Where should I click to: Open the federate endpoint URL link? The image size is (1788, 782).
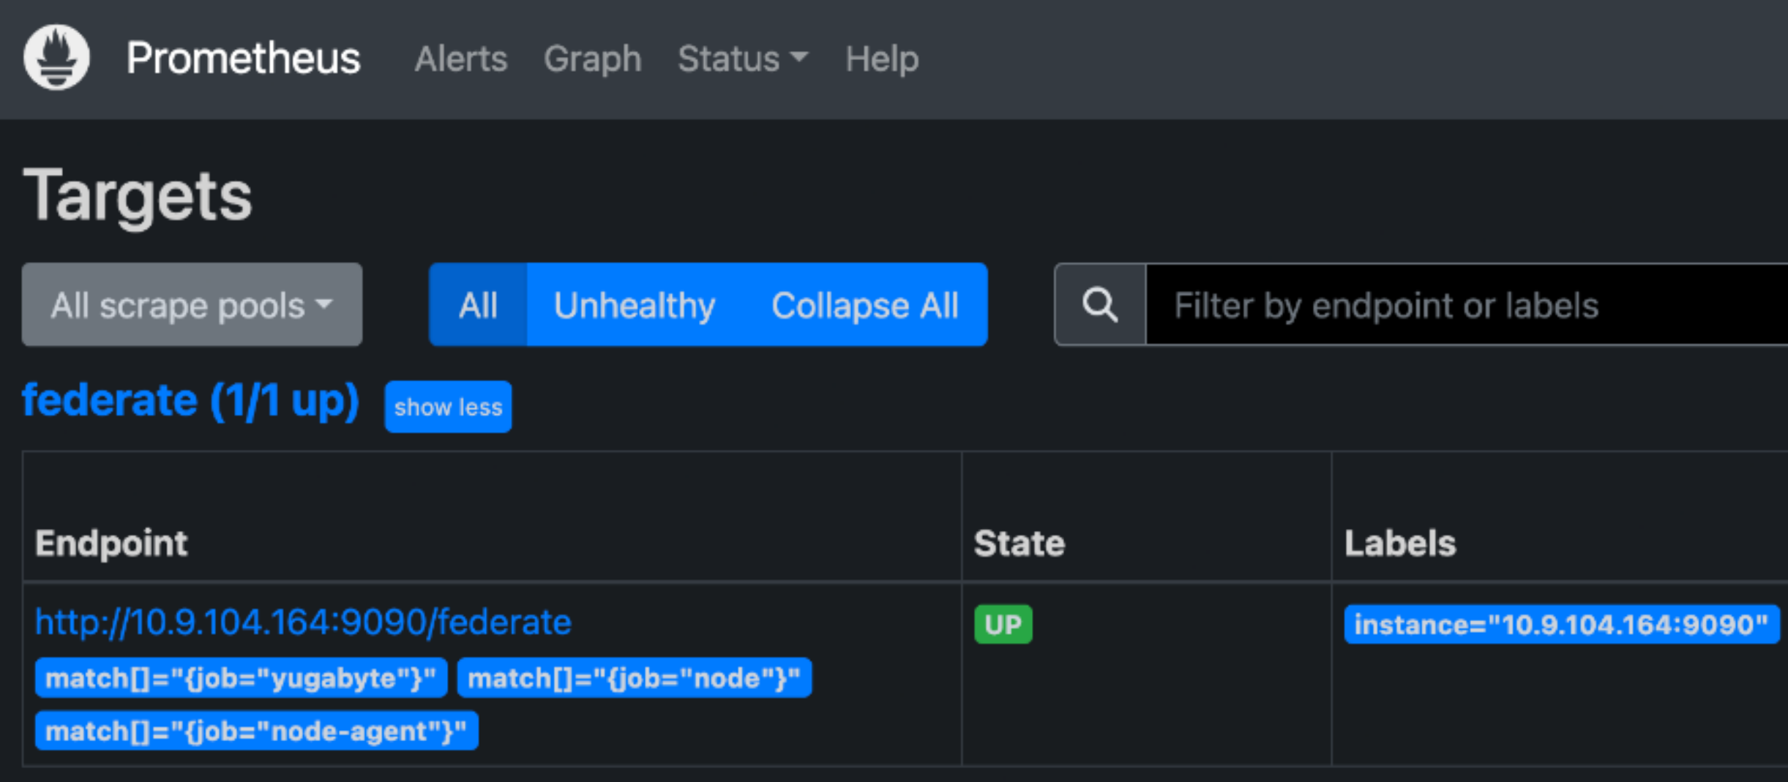303,621
